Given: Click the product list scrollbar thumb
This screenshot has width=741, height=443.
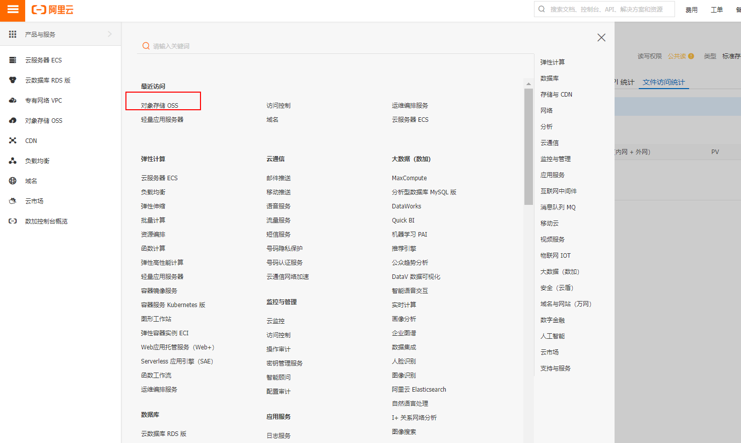Looking at the screenshot, I should click(x=528, y=146).
